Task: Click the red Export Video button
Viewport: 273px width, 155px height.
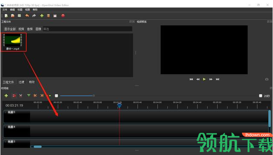Action: 63,16
